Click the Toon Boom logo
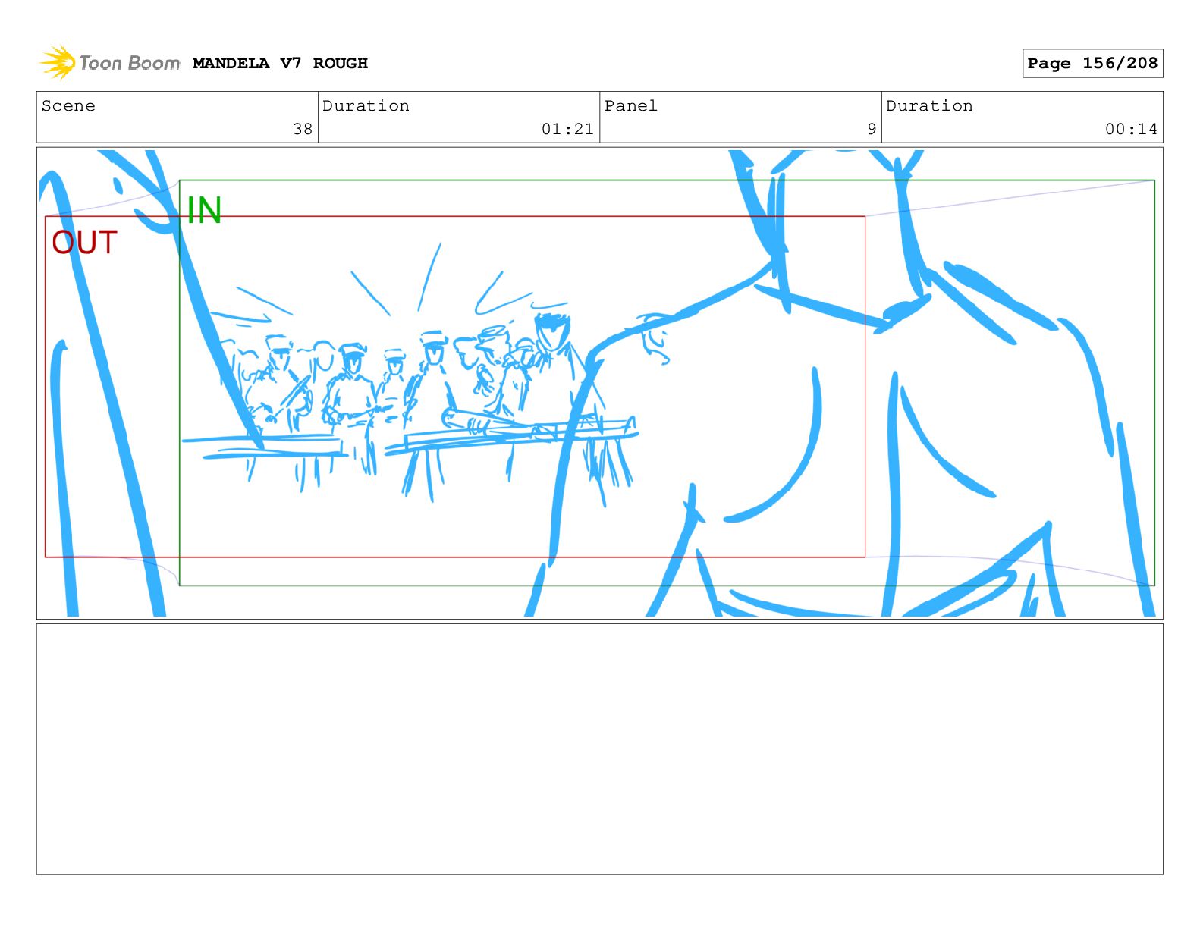 [x=110, y=63]
